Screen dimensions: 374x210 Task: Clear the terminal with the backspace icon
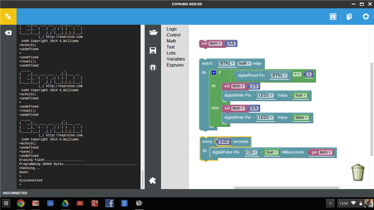[8, 33]
